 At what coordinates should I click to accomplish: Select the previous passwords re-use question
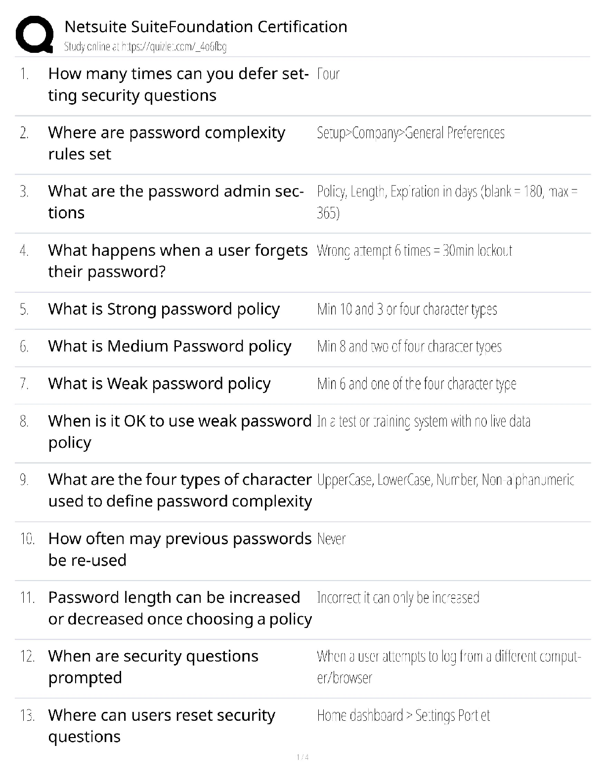pyautogui.click(x=179, y=548)
